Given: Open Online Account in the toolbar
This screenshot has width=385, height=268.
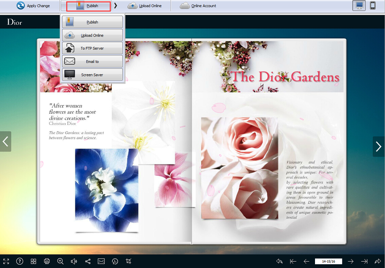Looking at the screenshot, I should tap(198, 6).
